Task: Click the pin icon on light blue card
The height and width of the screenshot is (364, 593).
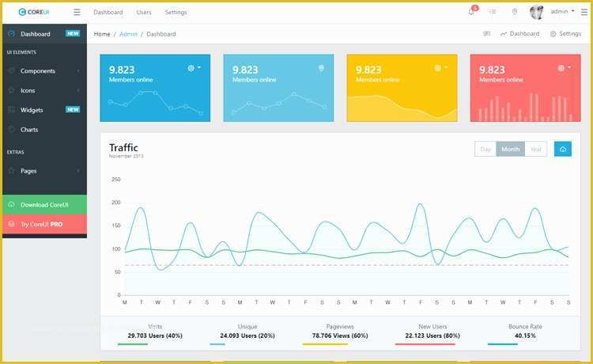Action: point(321,68)
